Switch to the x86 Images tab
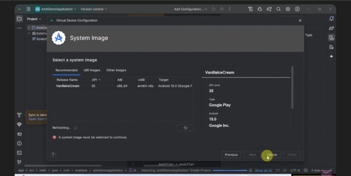Screen dimensions: 351x176 click(x=92, y=70)
